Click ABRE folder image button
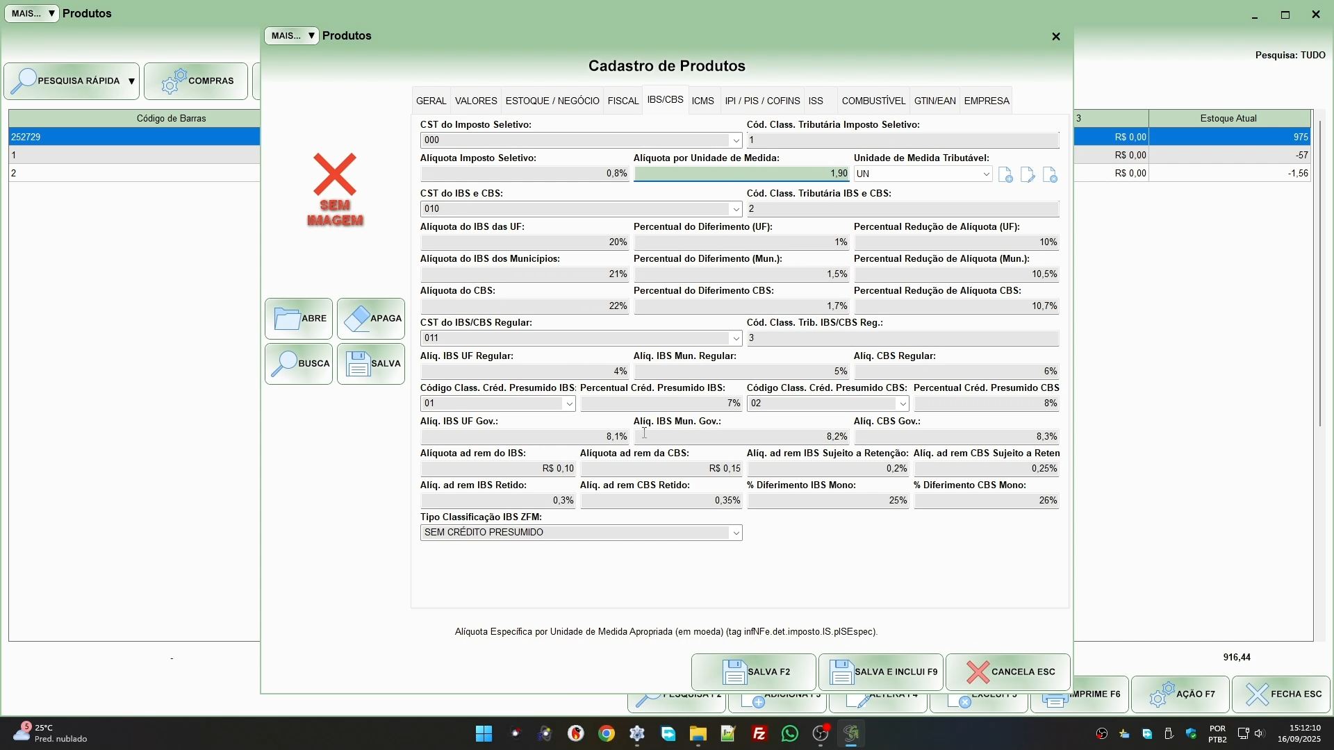 point(299,319)
